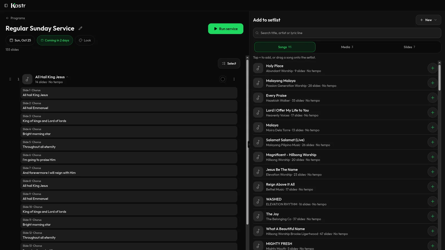Add Magnificent - Hillsong Worship to setlist
445x250 pixels.
(x=432, y=157)
